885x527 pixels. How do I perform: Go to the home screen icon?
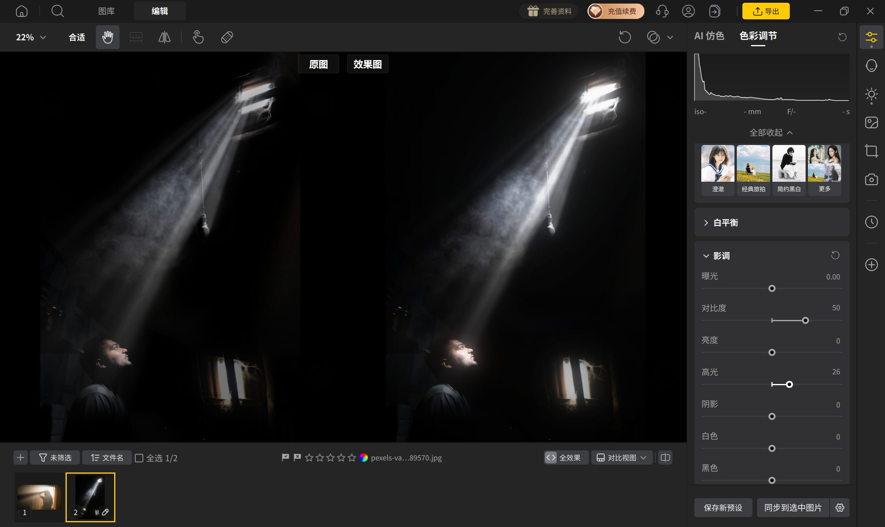22,11
